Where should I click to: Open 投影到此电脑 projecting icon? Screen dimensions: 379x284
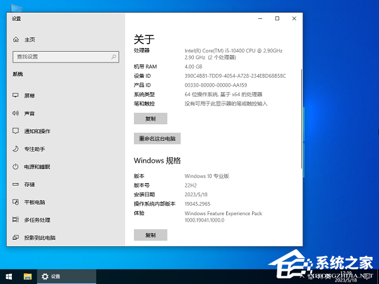pyautogui.click(x=16, y=237)
